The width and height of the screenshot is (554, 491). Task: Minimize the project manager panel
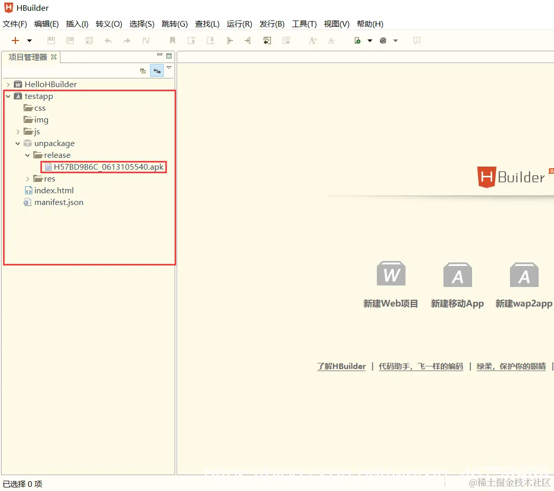[x=160, y=55]
